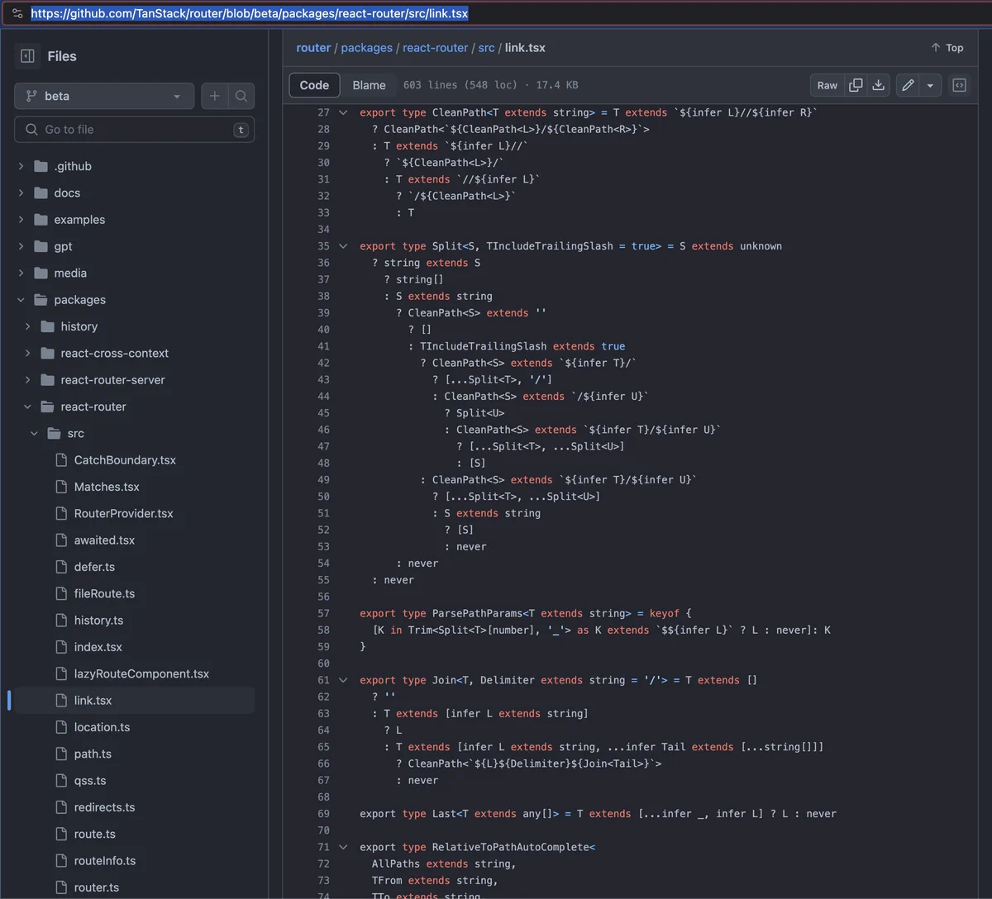
Task: Click the site info icon in address bar
Action: pos(17,13)
